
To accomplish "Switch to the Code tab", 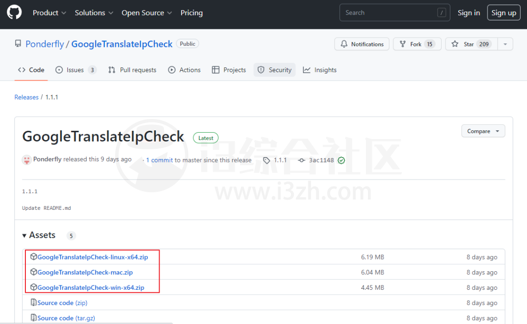I will tap(31, 70).
